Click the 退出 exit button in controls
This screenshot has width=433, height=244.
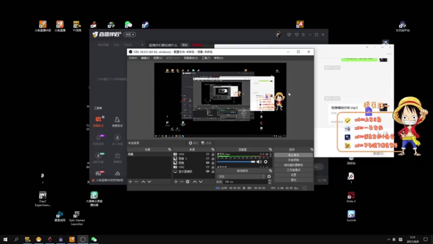click(x=293, y=180)
